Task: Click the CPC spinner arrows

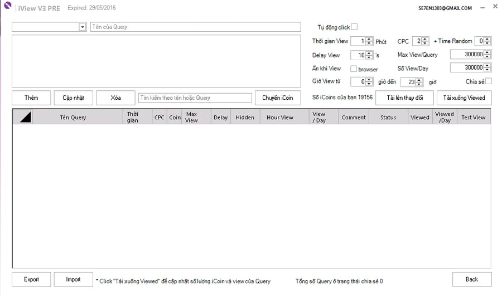Action: point(425,41)
